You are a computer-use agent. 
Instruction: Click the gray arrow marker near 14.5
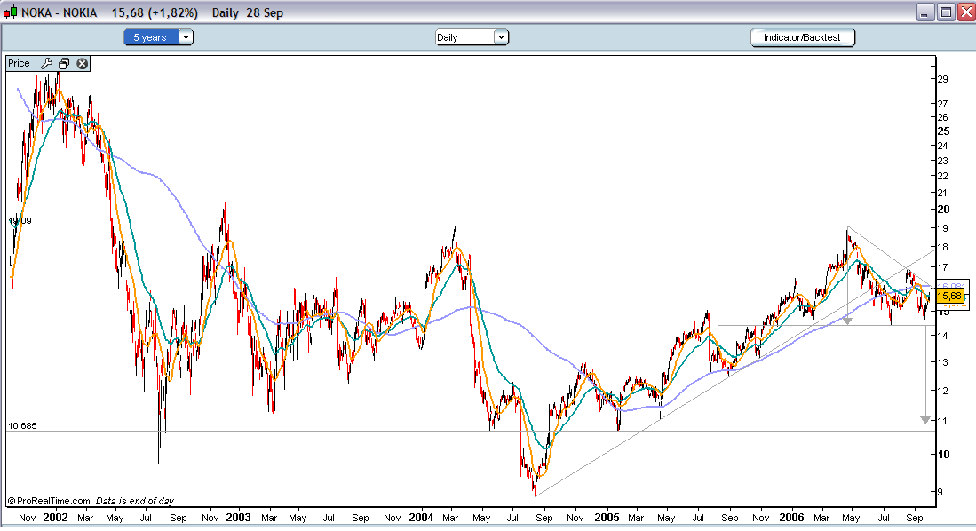[847, 321]
